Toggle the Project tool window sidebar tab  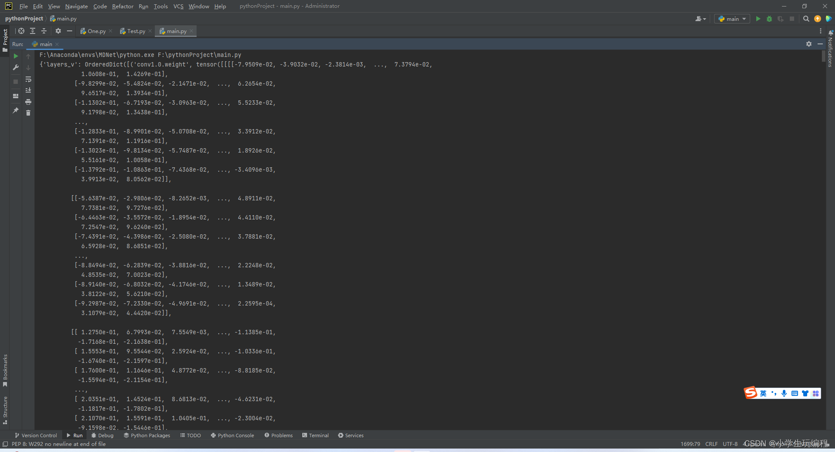(5, 40)
